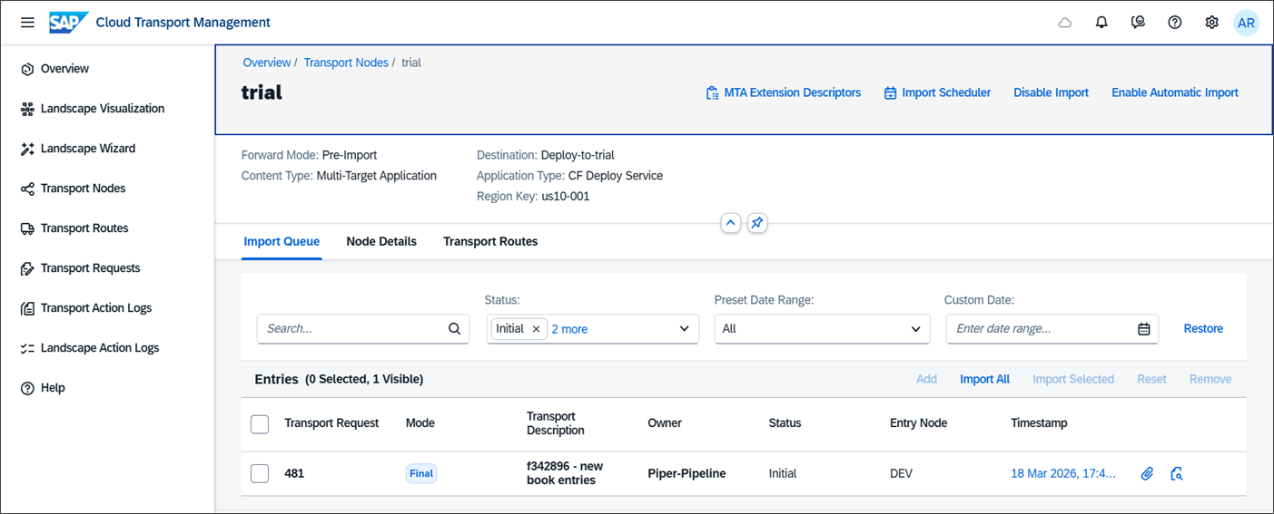This screenshot has height=514, width=1274.
Task: Open attachment paperclip for request 481
Action: point(1147,473)
